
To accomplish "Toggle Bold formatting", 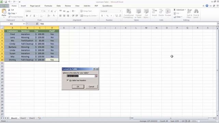I will 27,16.
